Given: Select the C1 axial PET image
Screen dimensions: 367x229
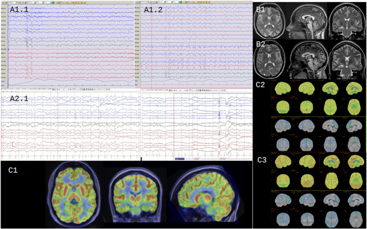Looking at the screenshot, I should tap(75, 193).
